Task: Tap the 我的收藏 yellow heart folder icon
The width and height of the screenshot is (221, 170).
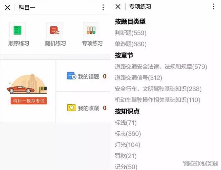Action: (x=71, y=108)
